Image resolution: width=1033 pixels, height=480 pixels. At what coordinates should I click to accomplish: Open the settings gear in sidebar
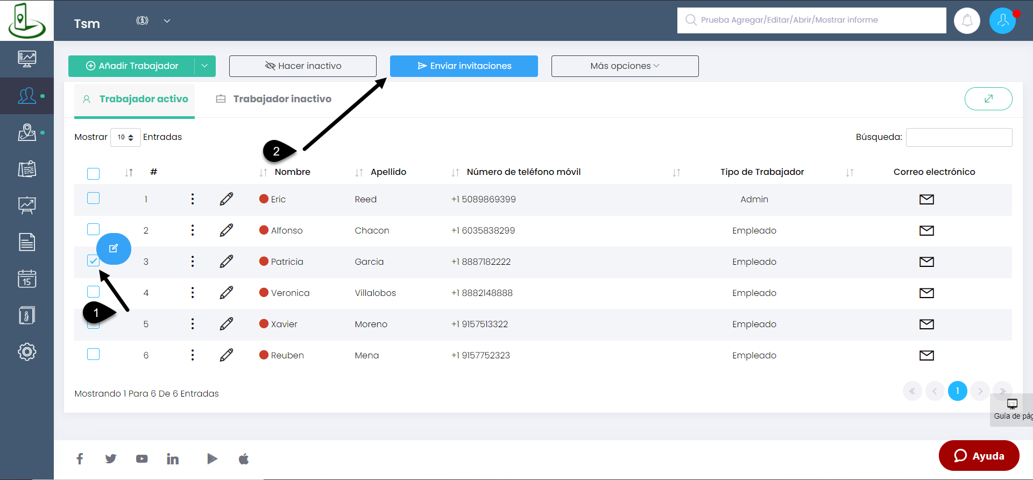tap(27, 351)
